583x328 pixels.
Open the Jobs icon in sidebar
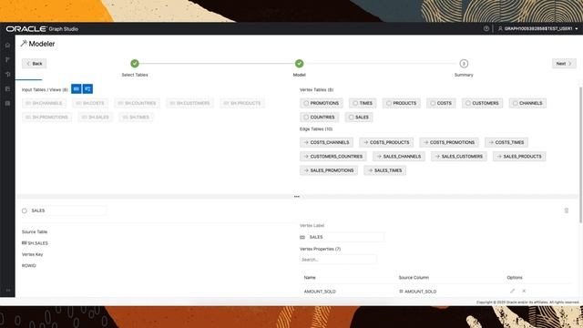(x=7, y=103)
